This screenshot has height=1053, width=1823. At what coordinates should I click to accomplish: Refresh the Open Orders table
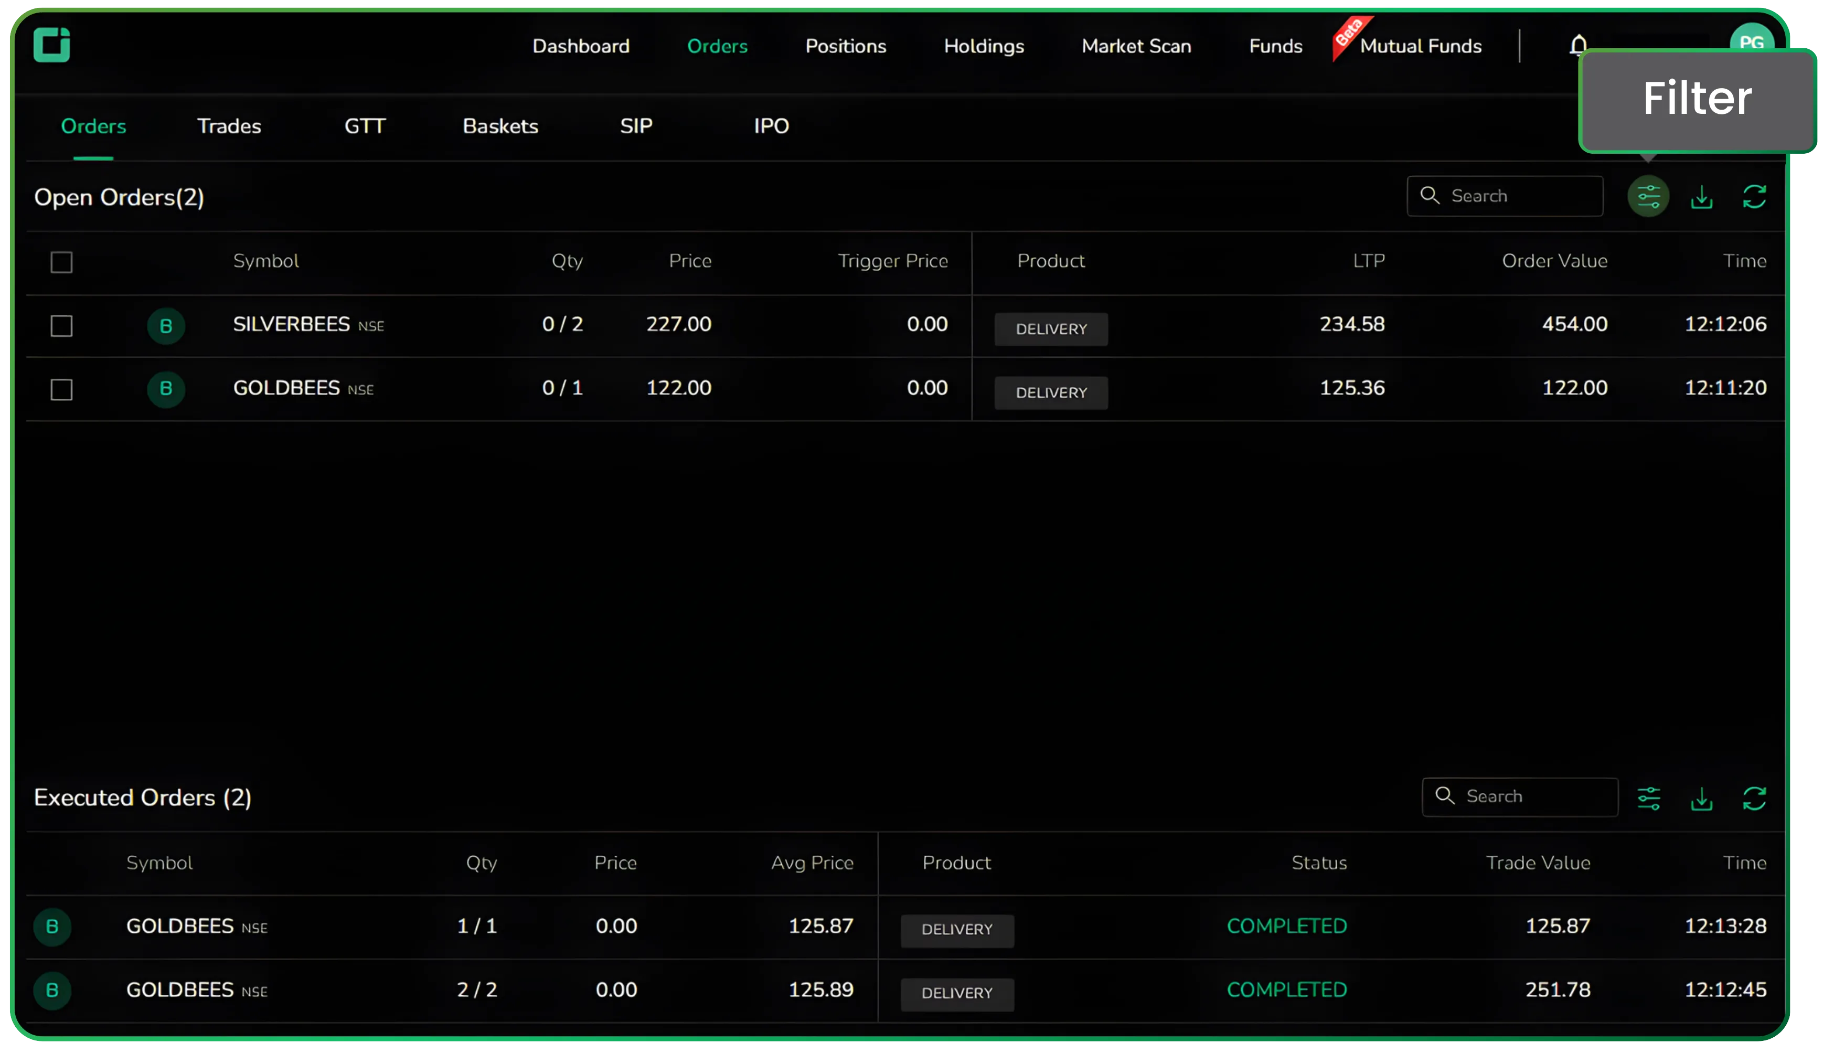[1754, 195]
